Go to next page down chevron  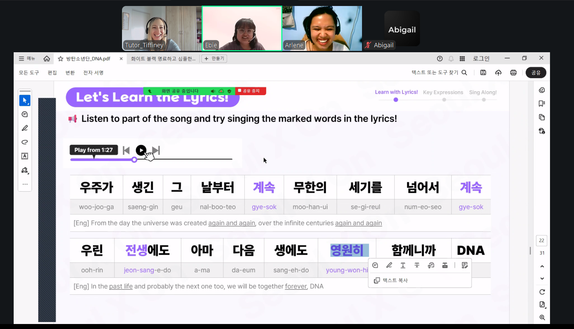542,278
